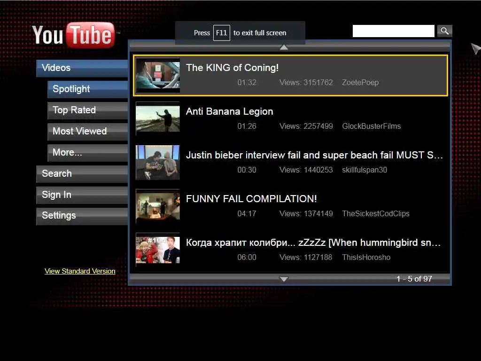This screenshot has width=481, height=361.
Task: Click the title "The KING of Coning!"
Action: pos(232,68)
